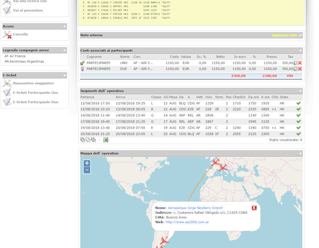Image resolution: width=319 pixels, height=248 pixels.
Task: Sort segments table by Stato column
Action: [284, 97]
